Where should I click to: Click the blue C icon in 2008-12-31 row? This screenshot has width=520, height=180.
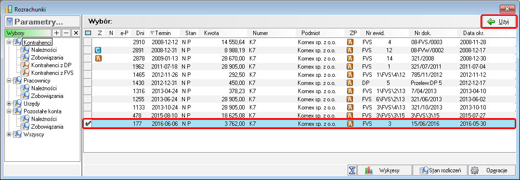point(98,50)
